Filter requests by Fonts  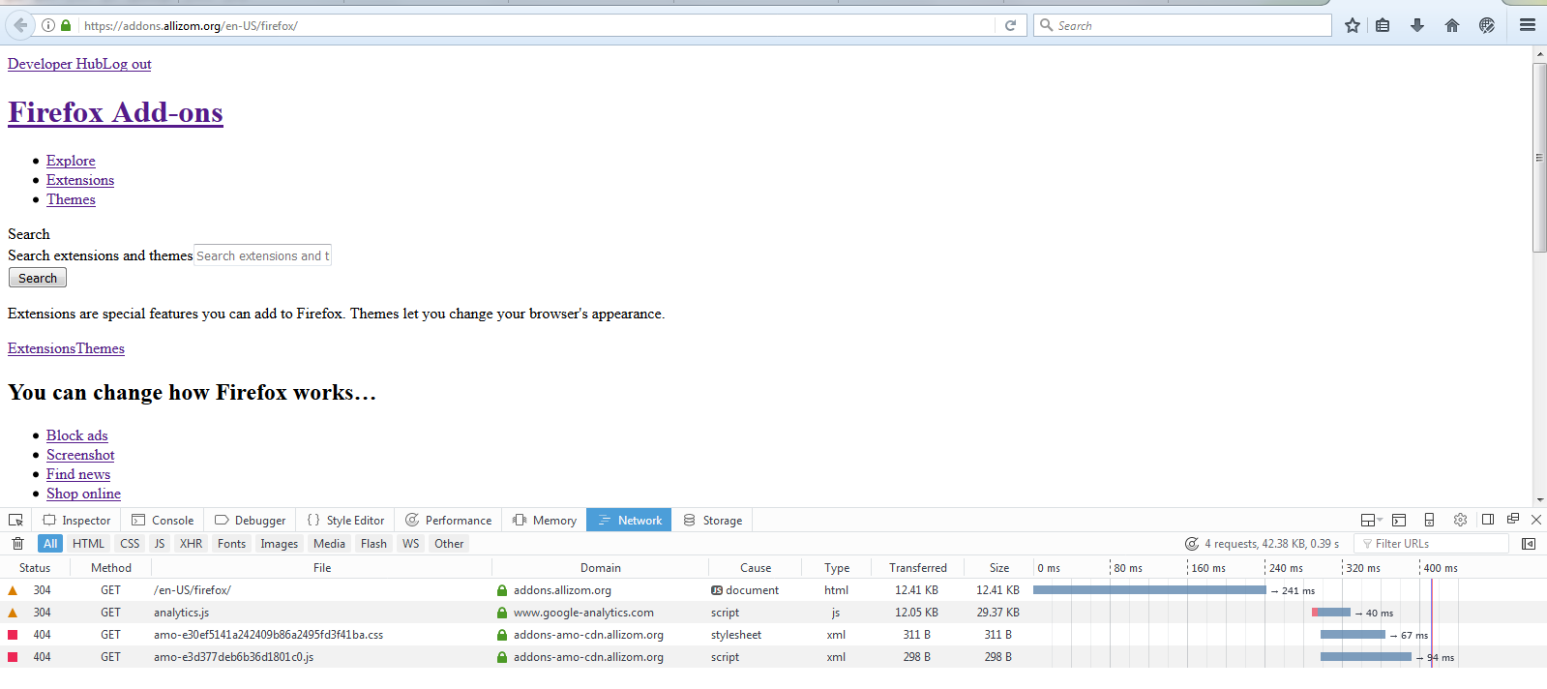[x=231, y=544]
